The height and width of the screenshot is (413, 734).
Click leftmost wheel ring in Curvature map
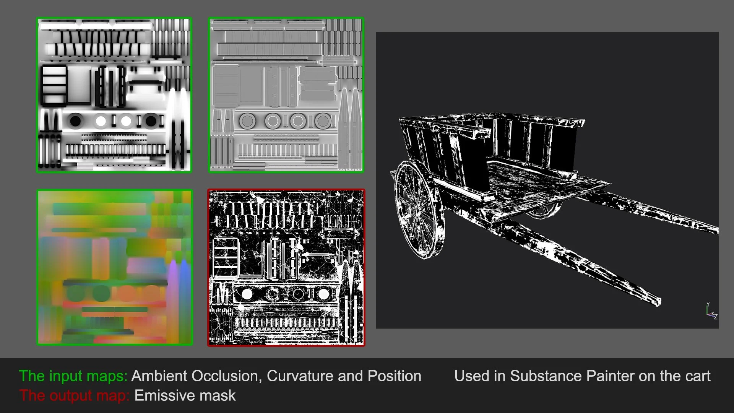click(x=247, y=121)
